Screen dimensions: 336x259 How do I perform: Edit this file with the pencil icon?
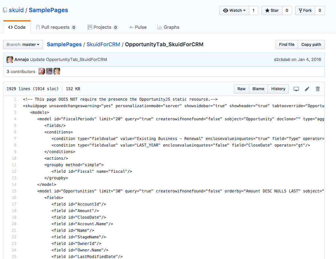point(307,89)
